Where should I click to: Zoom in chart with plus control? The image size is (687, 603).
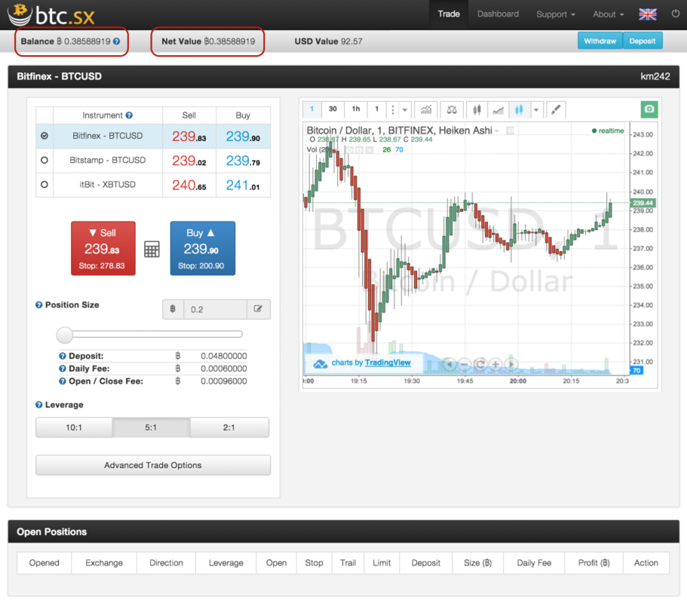point(495,364)
